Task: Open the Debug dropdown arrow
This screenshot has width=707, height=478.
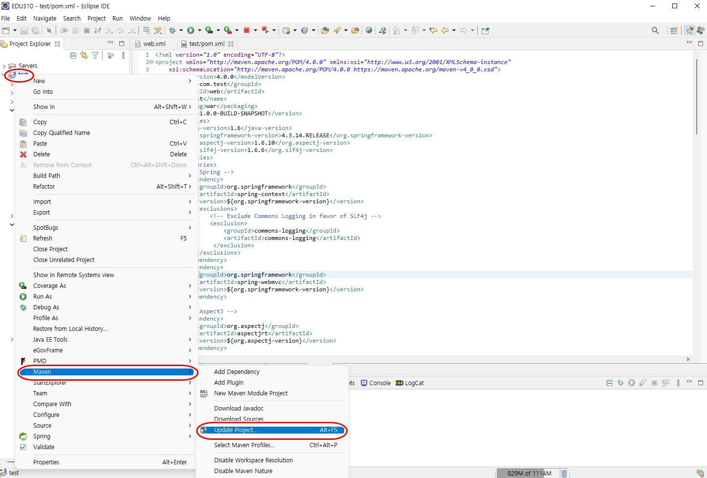Action: point(181,30)
